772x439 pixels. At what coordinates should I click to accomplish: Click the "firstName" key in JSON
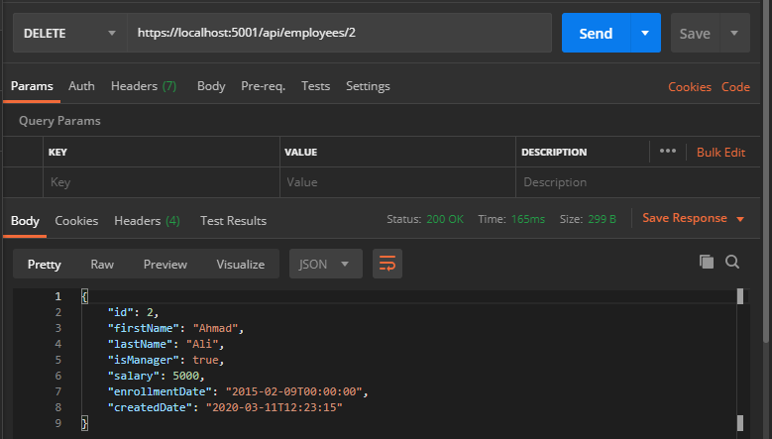[x=144, y=328]
